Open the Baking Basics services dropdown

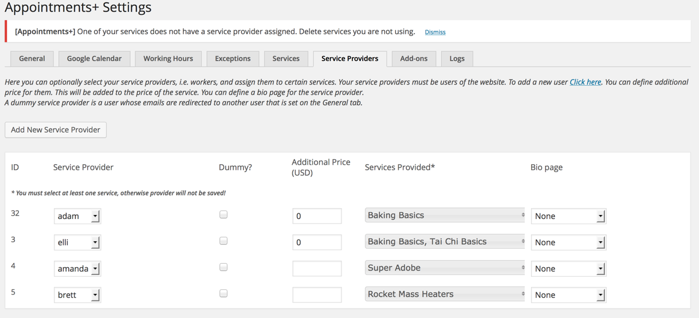(x=445, y=216)
